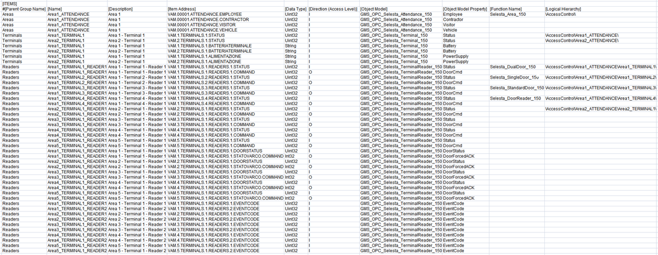Select the Selesta_StandardDoor_150 cell
Viewport: 658px width, 255px height.
coord(517,88)
